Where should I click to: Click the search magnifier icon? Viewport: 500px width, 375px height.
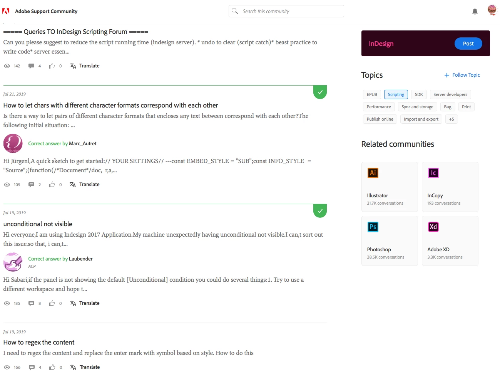pos(235,11)
